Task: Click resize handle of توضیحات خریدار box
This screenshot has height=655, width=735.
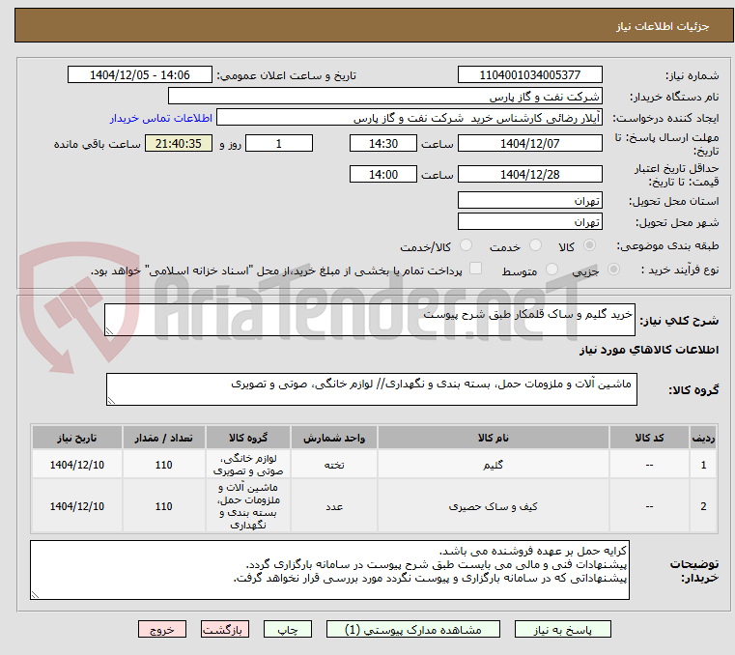Action: pyautogui.click(x=35, y=594)
